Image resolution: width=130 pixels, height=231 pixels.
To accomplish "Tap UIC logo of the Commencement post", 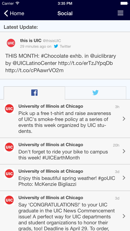I will pos(9,200).
